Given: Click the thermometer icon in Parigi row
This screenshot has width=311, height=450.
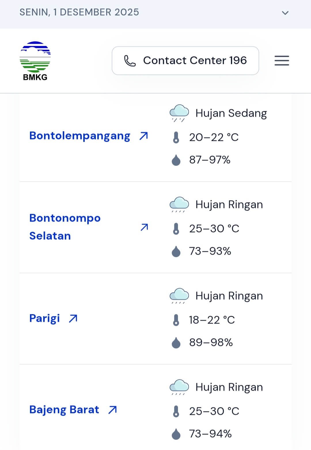Looking at the screenshot, I should (x=176, y=320).
